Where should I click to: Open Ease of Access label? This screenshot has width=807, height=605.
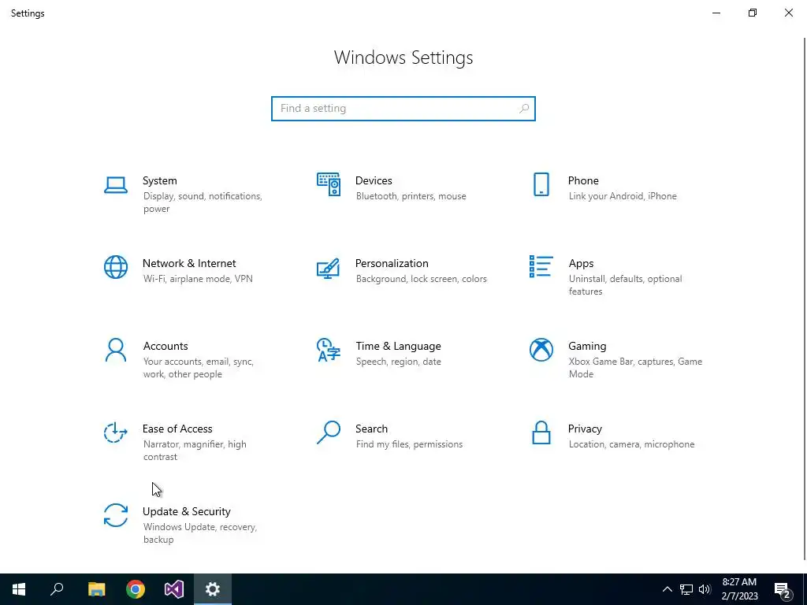(177, 429)
